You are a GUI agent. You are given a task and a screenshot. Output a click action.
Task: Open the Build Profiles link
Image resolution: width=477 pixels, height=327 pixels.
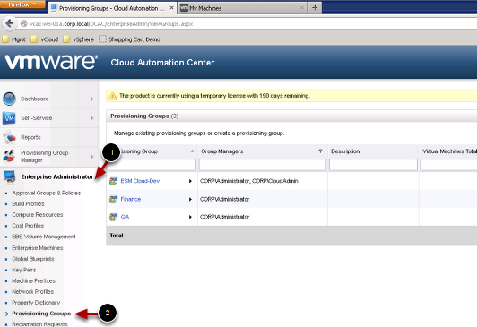pos(28,204)
